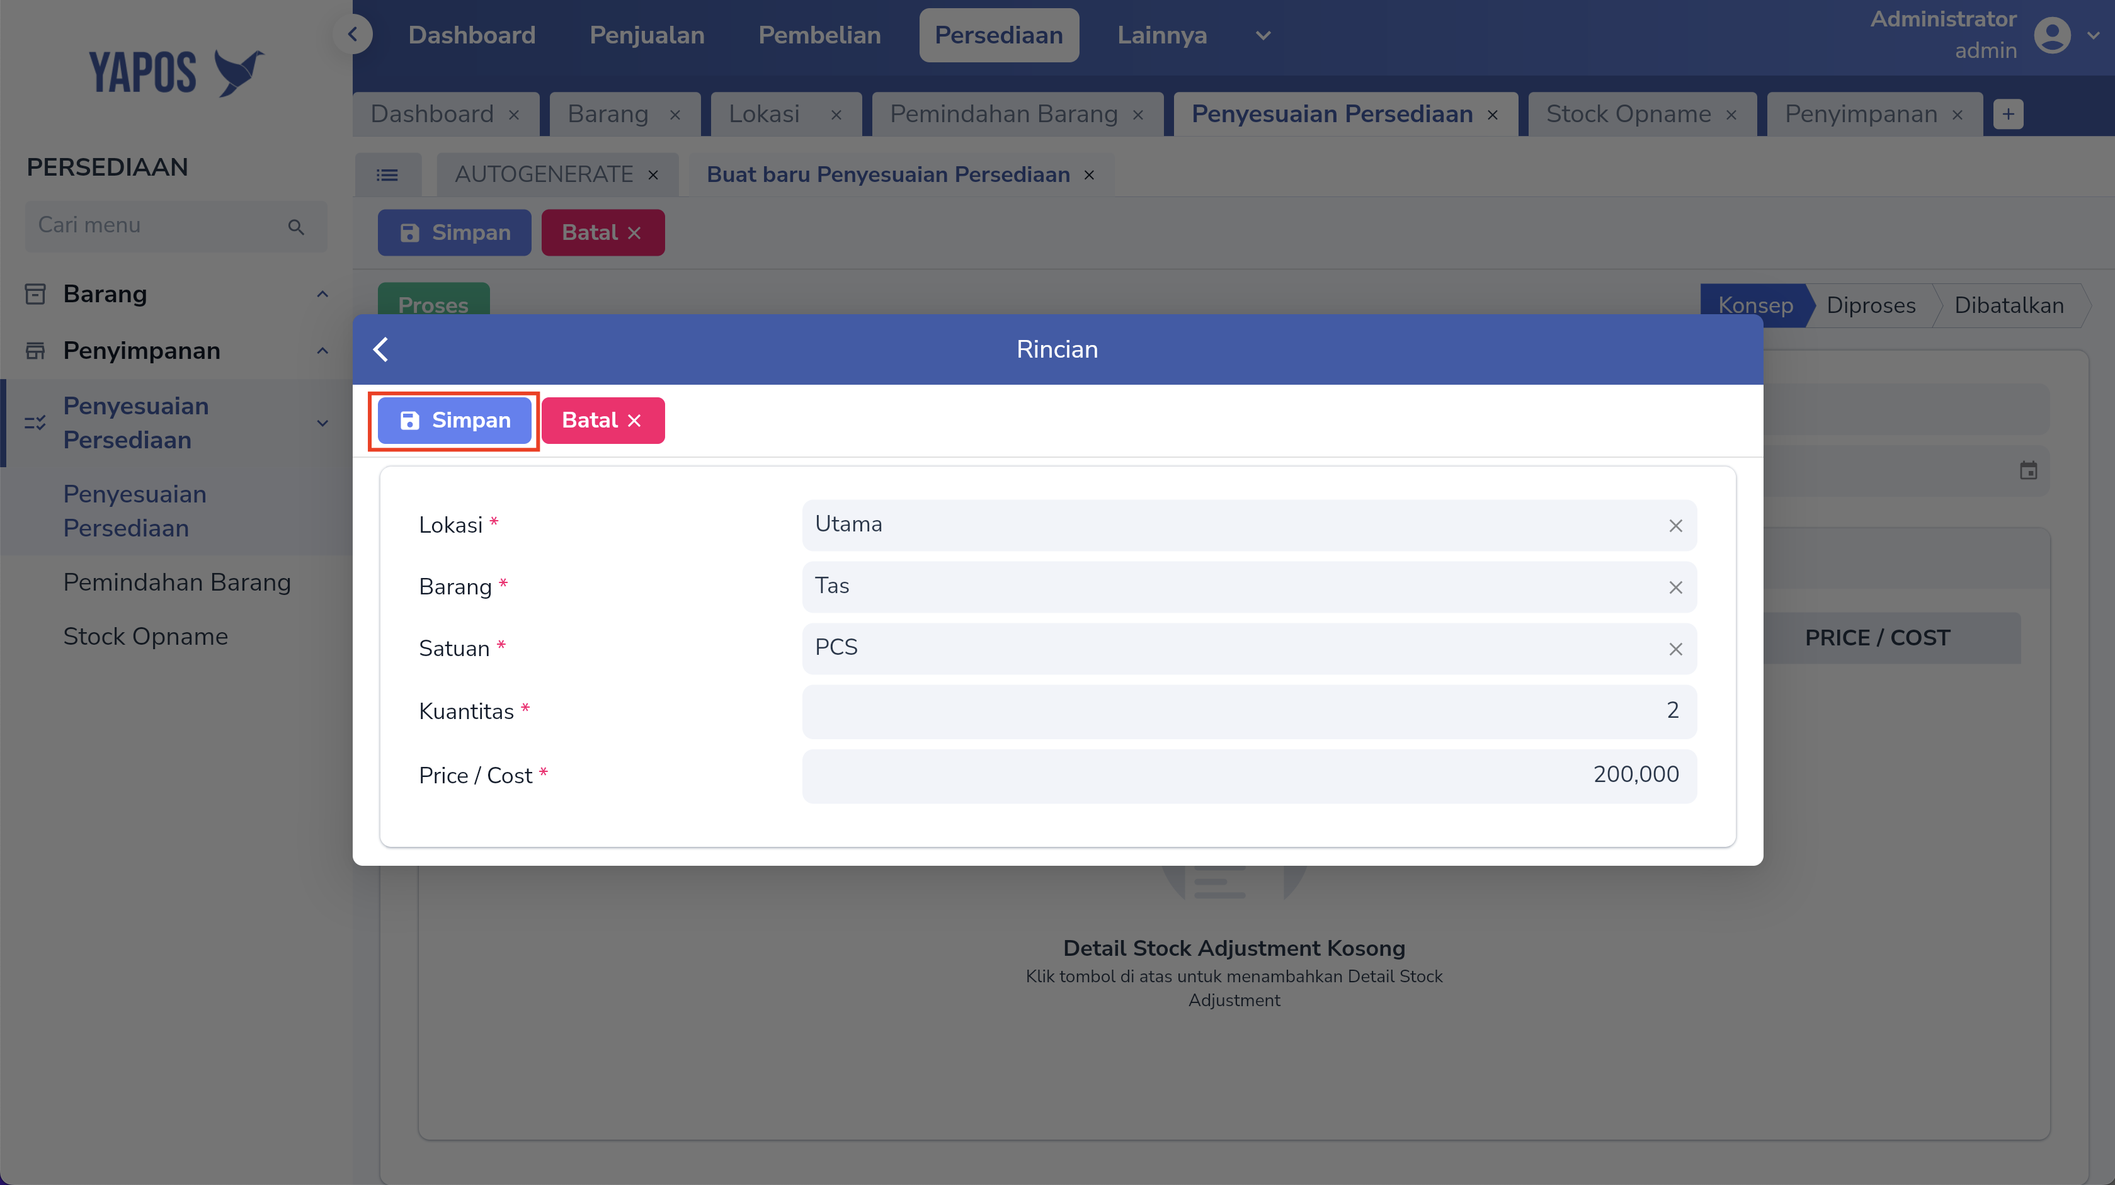This screenshot has width=2115, height=1185.
Task: Close the Barang tab
Action: click(675, 115)
